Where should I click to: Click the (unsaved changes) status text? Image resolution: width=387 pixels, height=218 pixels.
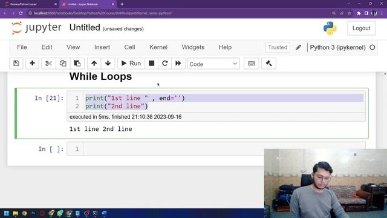point(123,29)
